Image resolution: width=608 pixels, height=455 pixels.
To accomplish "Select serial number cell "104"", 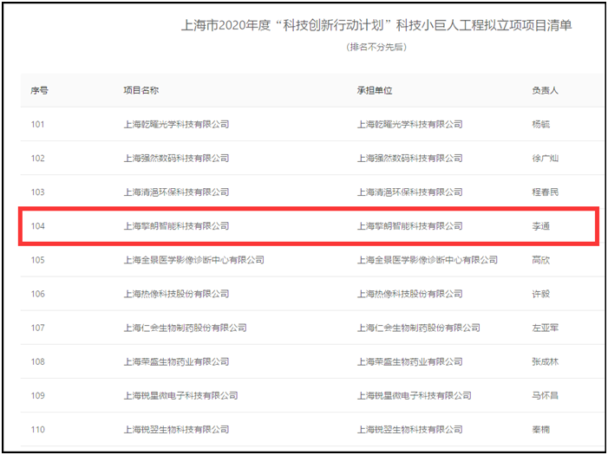I will (37, 226).
